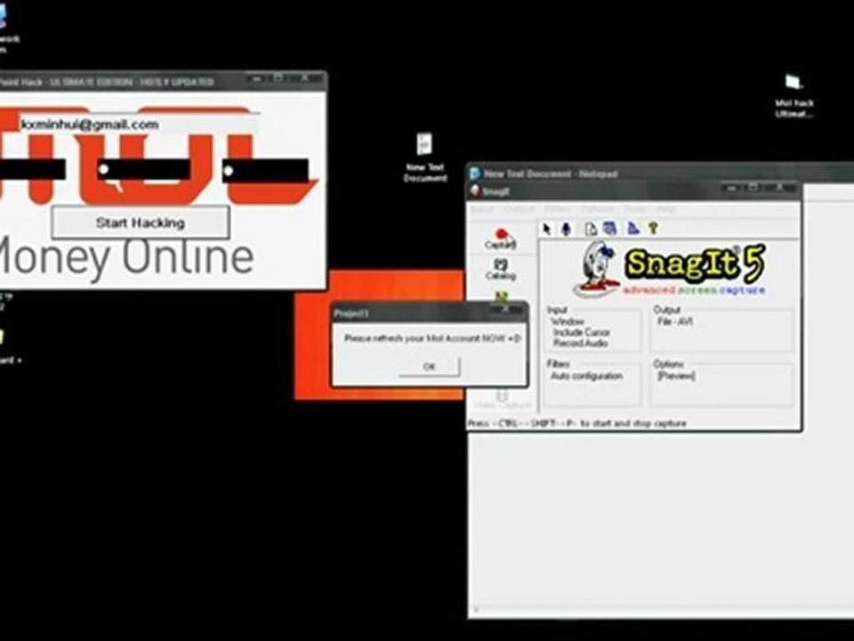Click the SnagIt 5 logo banner

coord(669,269)
